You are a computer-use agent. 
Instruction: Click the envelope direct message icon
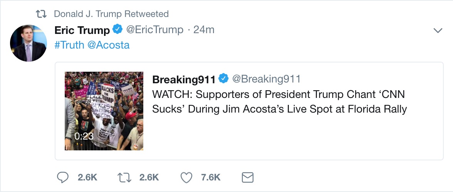tap(247, 177)
